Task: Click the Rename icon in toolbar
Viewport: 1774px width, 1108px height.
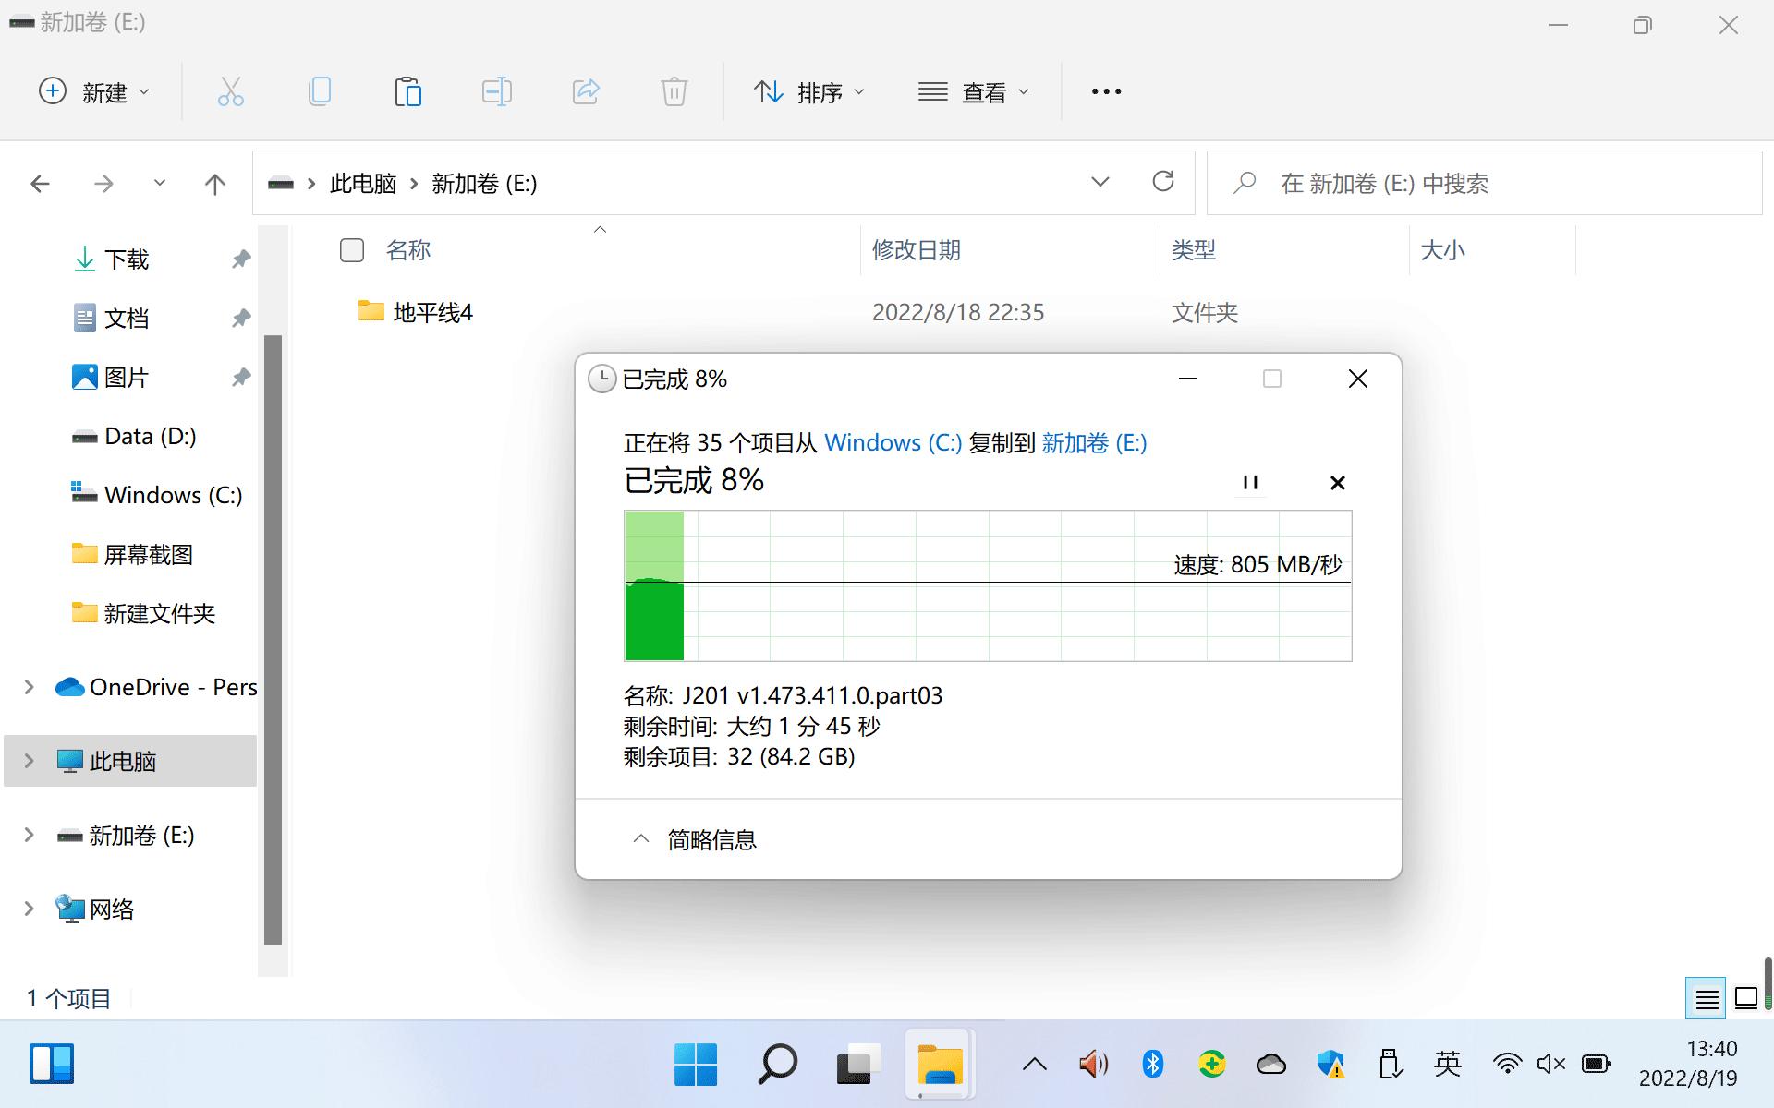Action: pyautogui.click(x=496, y=91)
